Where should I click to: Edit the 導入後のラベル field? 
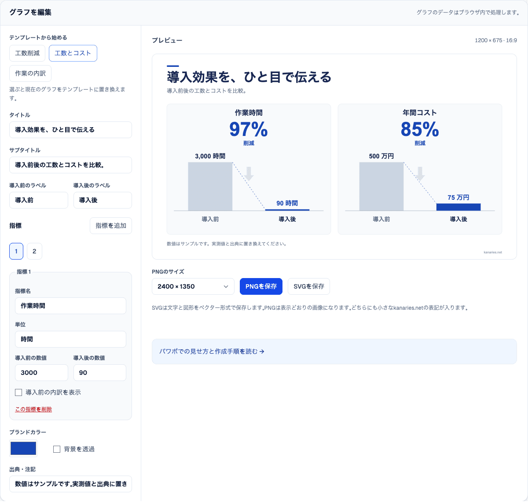click(103, 200)
